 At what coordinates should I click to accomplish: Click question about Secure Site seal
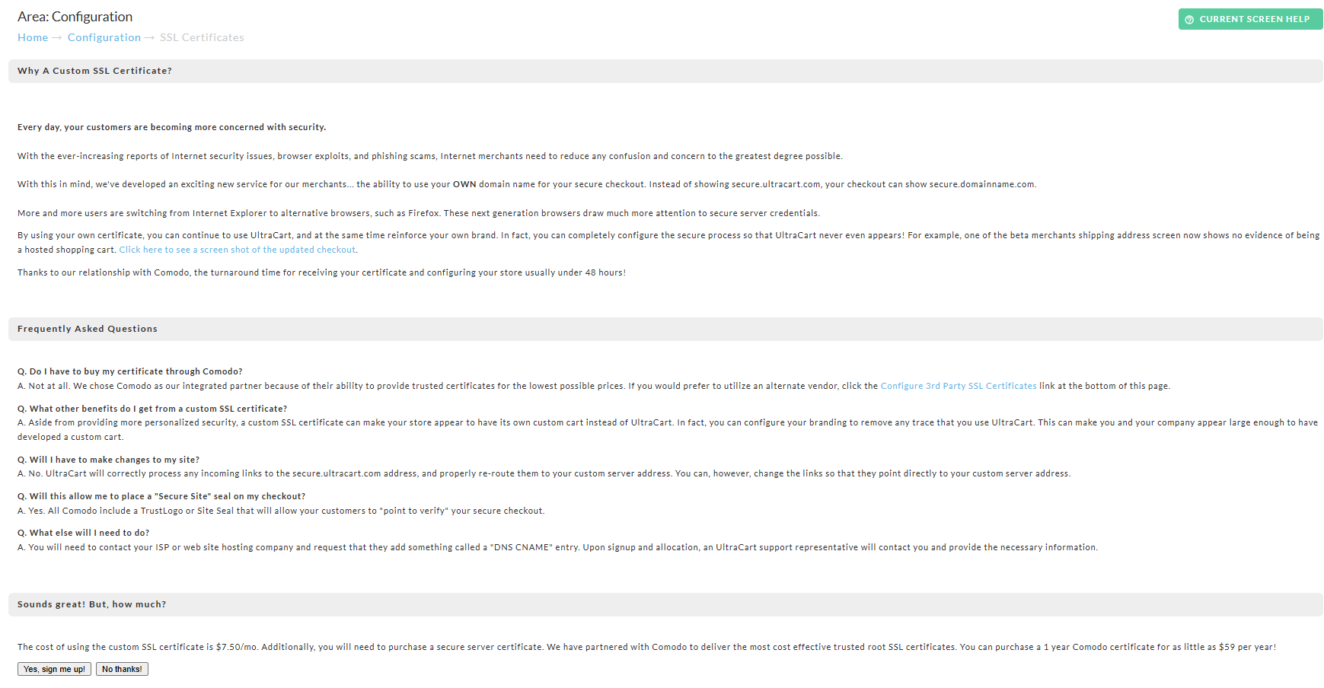(x=161, y=496)
